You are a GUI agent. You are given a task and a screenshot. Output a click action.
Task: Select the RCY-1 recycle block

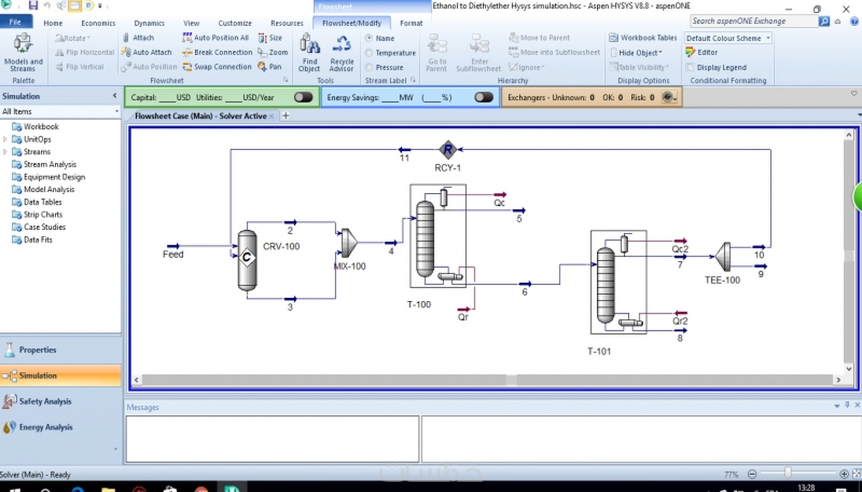[x=447, y=150]
